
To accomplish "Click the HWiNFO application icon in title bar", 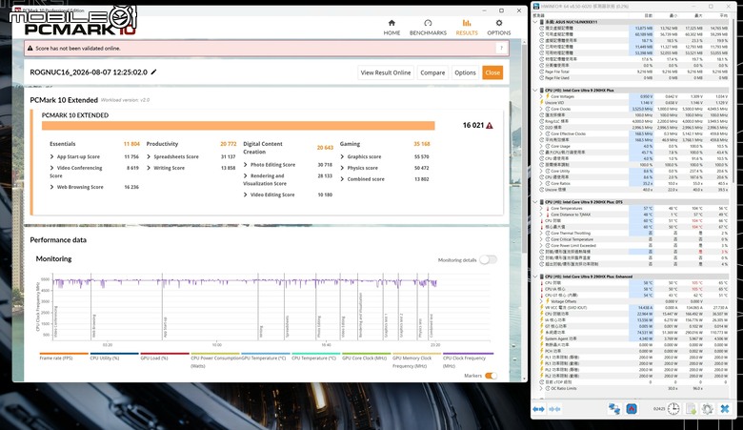I will pos(536,6).
